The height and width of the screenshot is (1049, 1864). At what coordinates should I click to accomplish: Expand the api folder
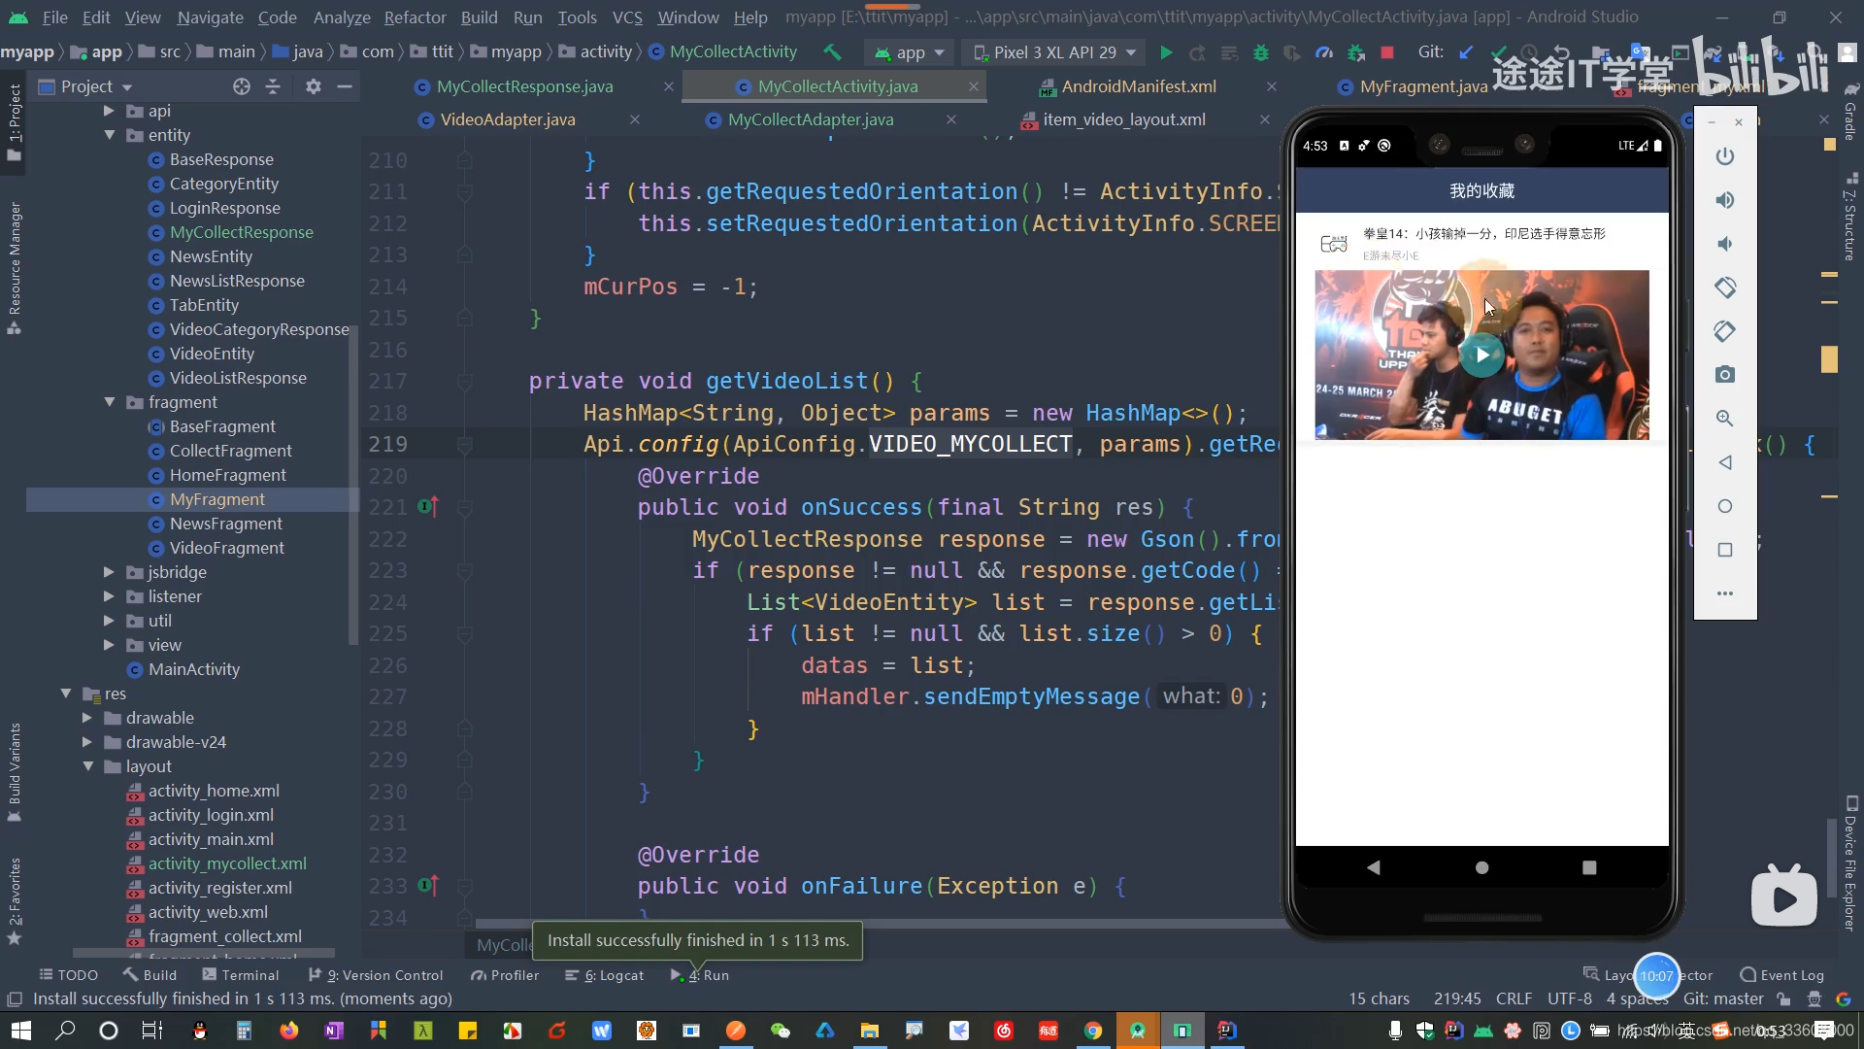pyautogui.click(x=109, y=111)
